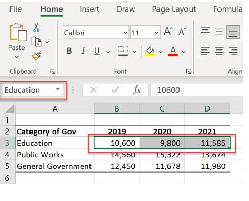This screenshot has height=201, width=249.
Task: Align text left
Action: pyautogui.click(x=205, y=51)
